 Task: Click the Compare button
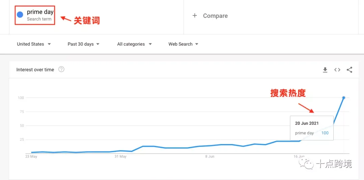coord(210,16)
